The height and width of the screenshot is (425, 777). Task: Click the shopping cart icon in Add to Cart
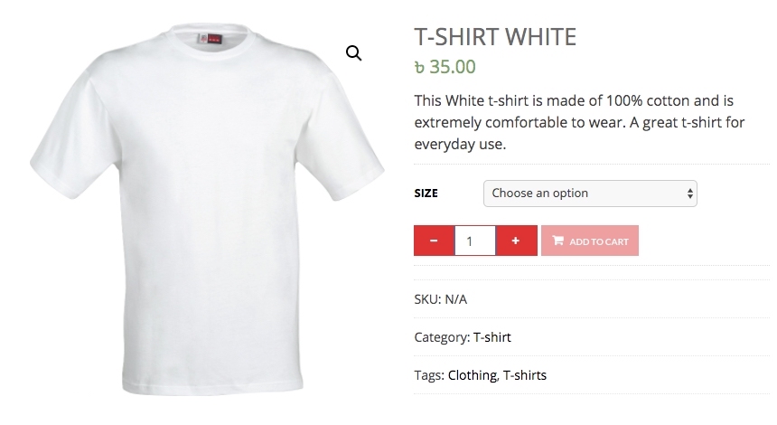(558, 241)
